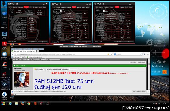
Task: Click the gear icon in the desktop widget
Action: [x=164, y=62]
